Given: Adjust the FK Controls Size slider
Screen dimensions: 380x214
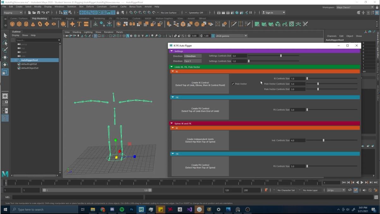Looking at the screenshot, I should point(307,110).
